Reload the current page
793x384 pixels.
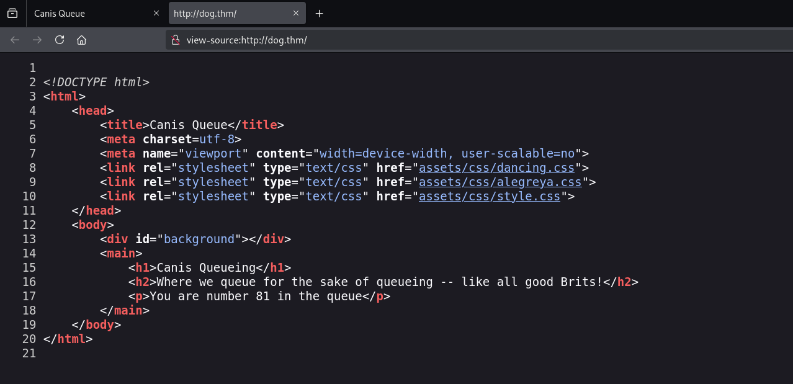[60, 40]
